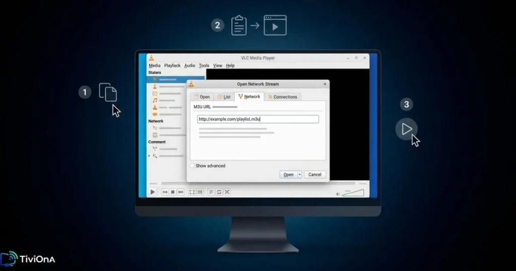Close the Open Network Stream dialog

[x=325, y=84]
